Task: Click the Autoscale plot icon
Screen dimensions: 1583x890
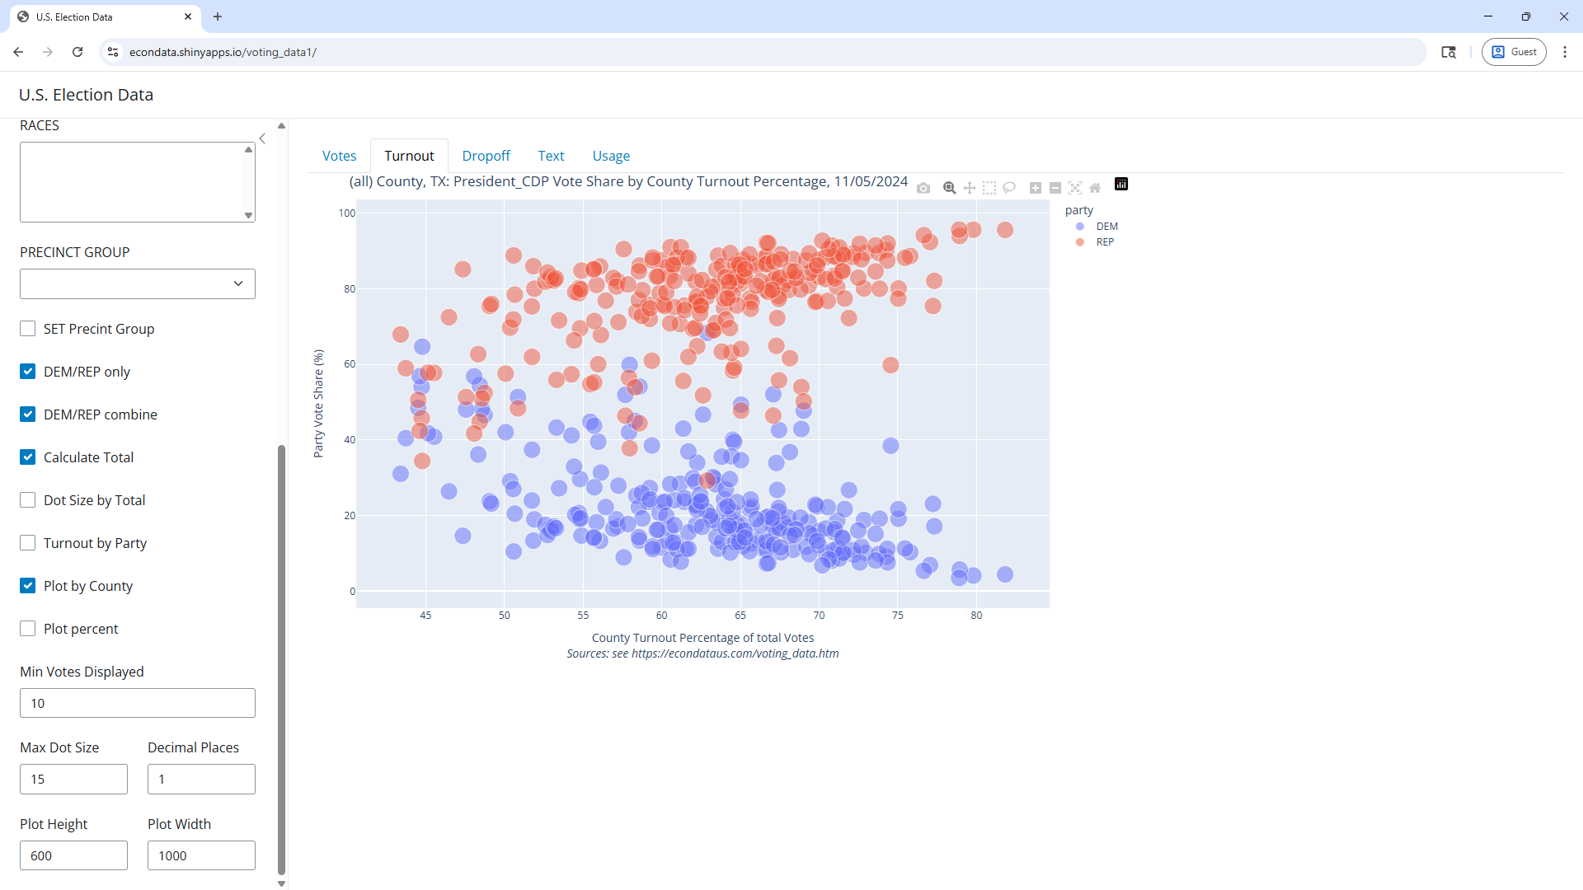Action: pyautogui.click(x=1075, y=188)
